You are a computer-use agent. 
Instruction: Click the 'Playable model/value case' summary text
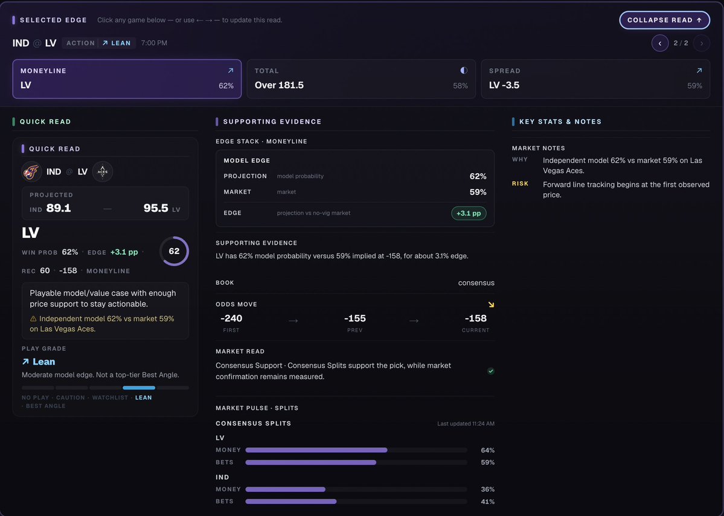(x=103, y=299)
